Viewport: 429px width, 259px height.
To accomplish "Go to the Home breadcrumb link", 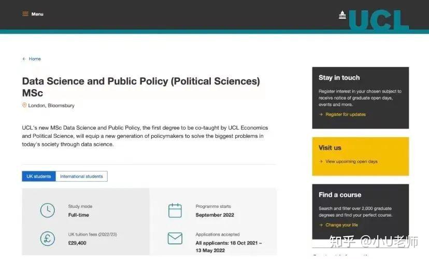I will tap(35, 59).
